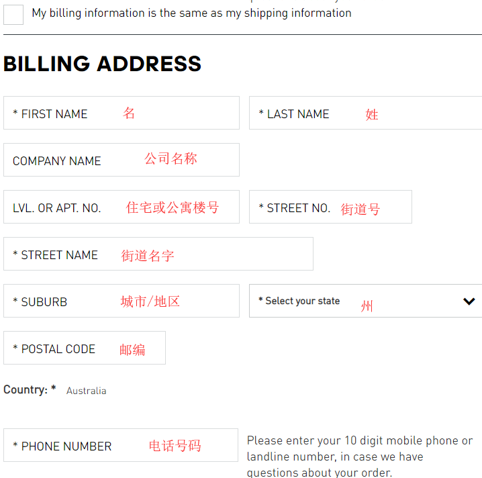Click the Street No. input box
The width and height of the screenshot is (482, 478).
click(330, 207)
